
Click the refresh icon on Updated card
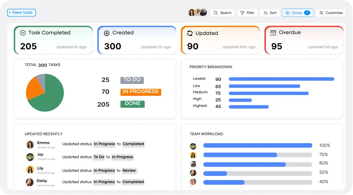[190, 33]
